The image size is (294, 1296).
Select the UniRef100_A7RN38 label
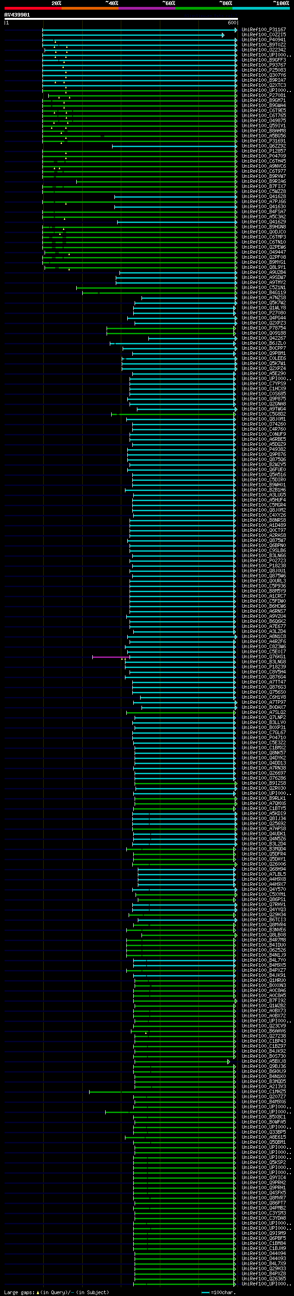click(x=263, y=768)
